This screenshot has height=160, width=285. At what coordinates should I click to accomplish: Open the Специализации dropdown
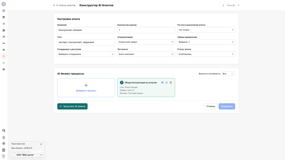(x=146, y=42)
